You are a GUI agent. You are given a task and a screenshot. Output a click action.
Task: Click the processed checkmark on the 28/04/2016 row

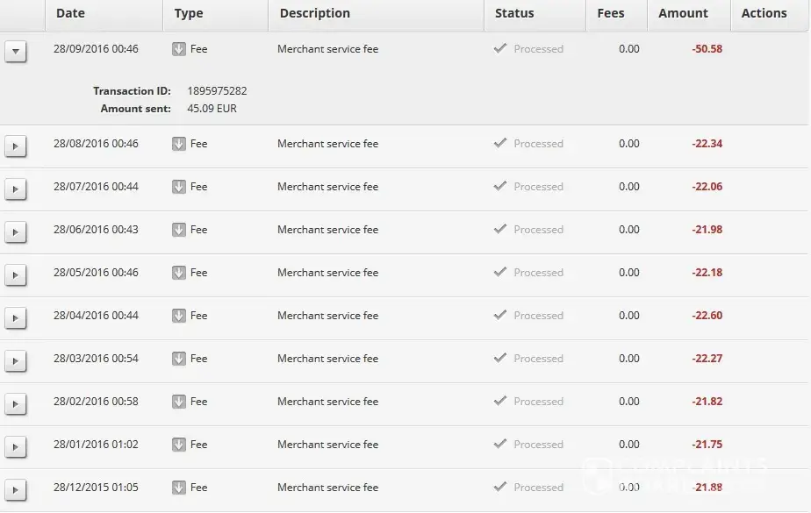pos(500,315)
